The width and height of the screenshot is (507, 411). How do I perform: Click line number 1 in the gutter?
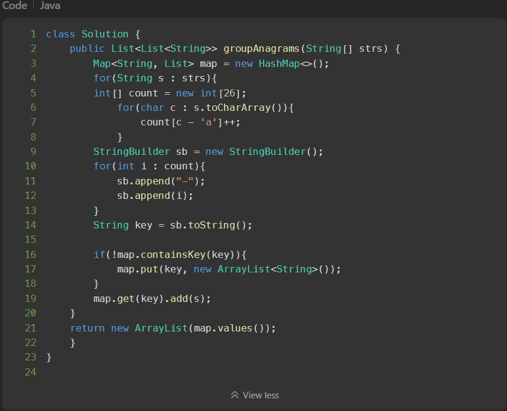point(33,34)
